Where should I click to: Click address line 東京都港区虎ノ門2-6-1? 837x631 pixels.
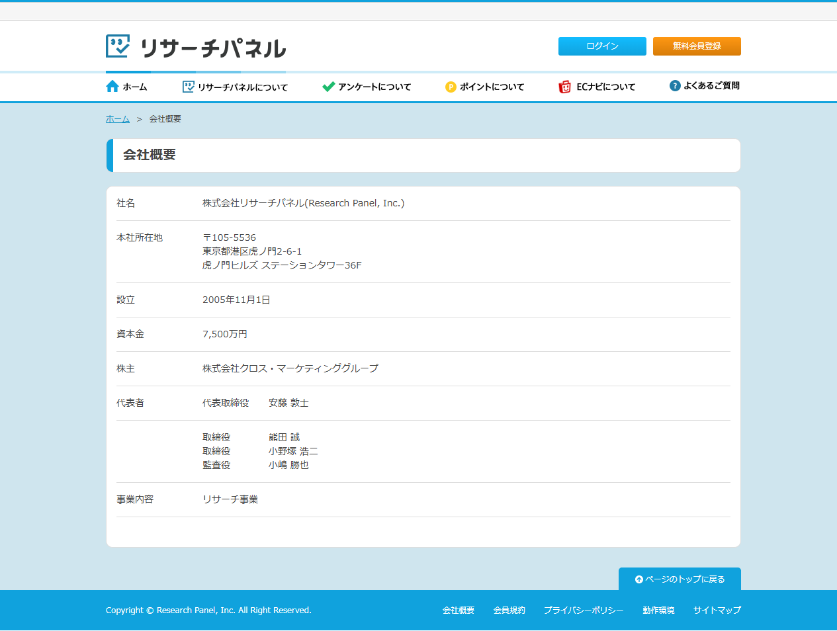(252, 251)
